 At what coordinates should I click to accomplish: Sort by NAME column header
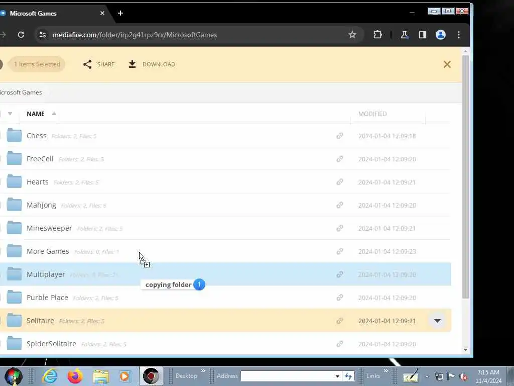pos(36,114)
